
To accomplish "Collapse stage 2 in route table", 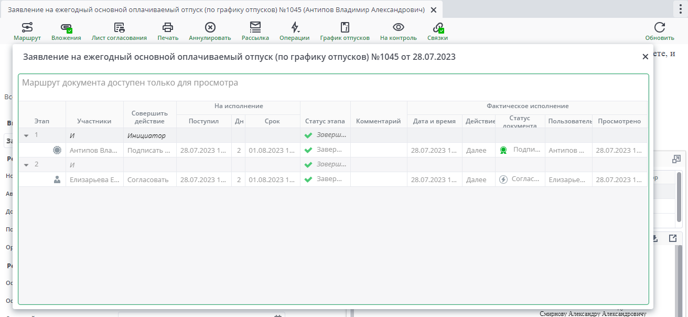I will [x=26, y=165].
